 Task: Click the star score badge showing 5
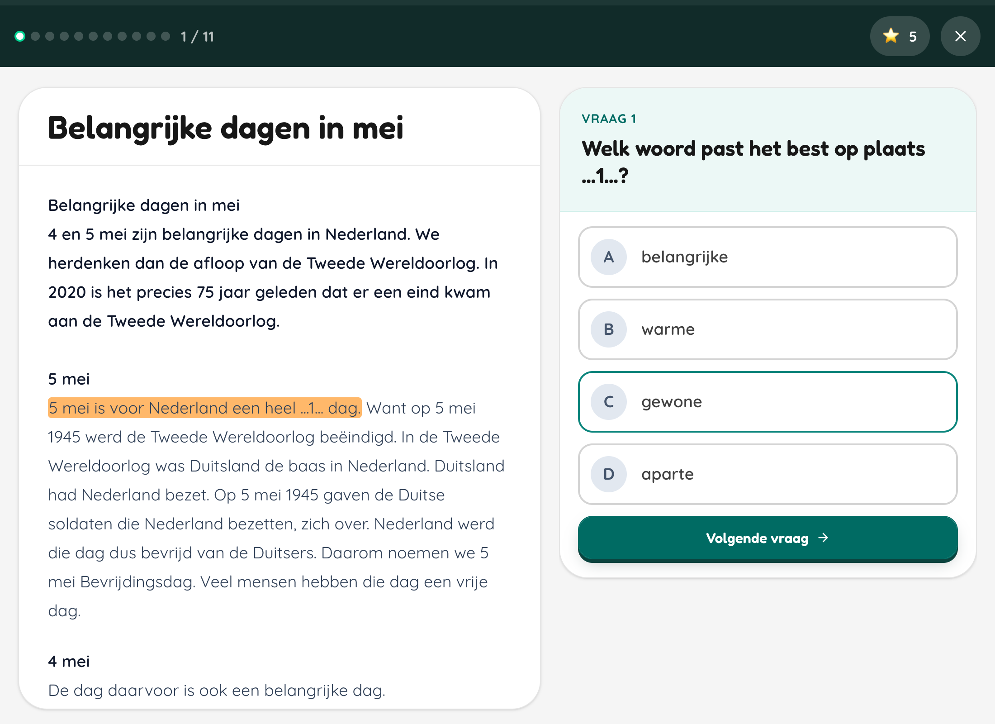click(900, 36)
